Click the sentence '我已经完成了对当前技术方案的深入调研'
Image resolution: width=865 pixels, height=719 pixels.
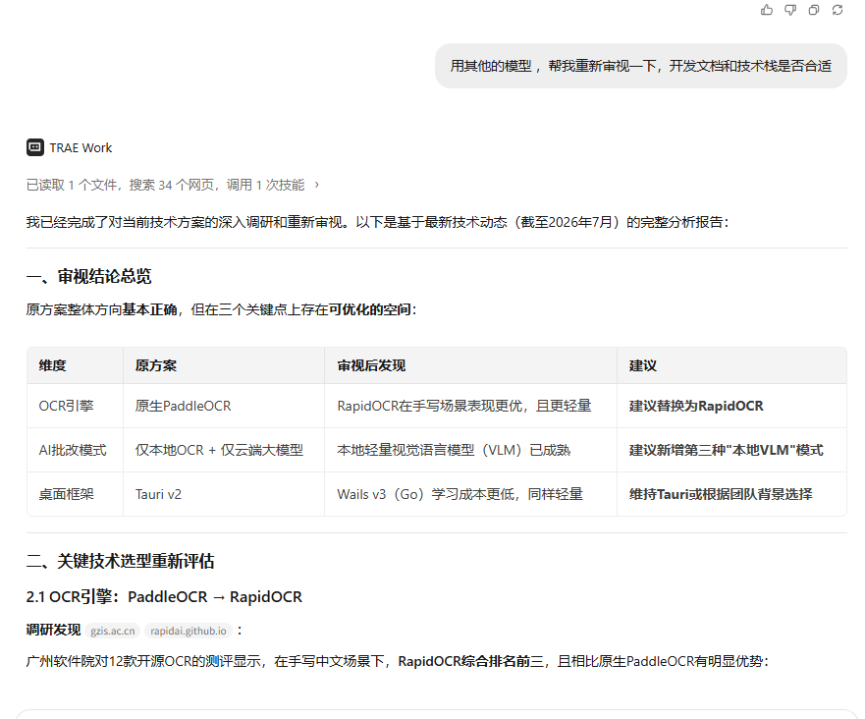[377, 222]
